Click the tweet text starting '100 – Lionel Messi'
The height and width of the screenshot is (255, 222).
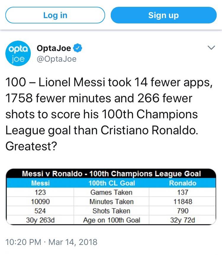[x=109, y=83]
